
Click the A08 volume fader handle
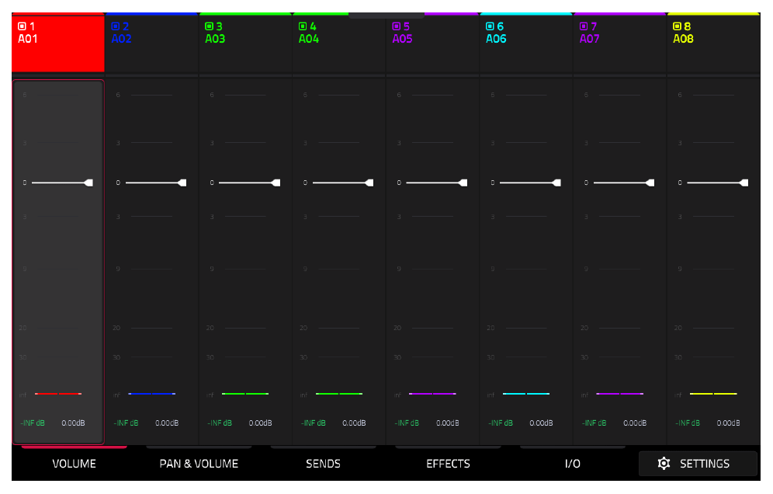(x=744, y=183)
